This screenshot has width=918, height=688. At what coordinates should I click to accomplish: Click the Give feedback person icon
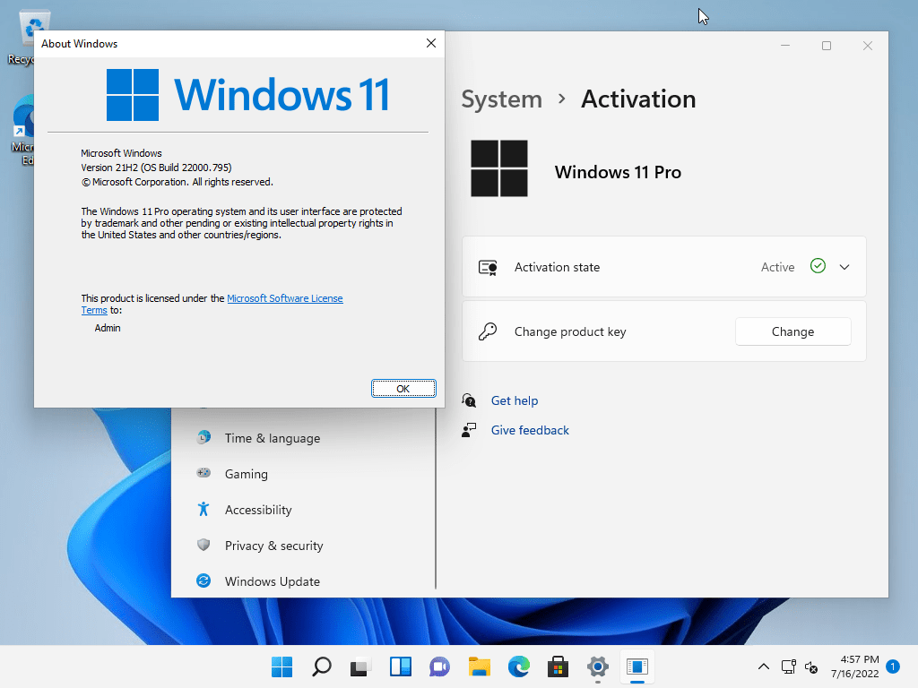469,430
